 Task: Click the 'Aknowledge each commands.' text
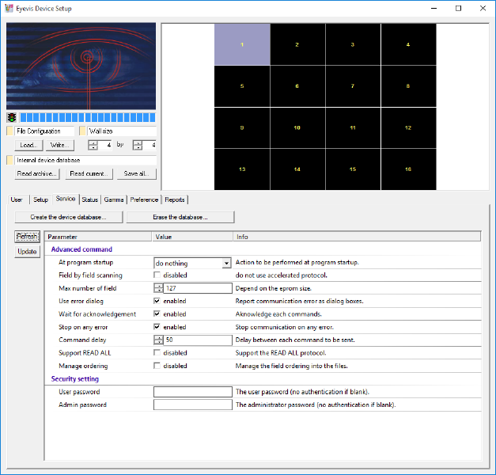(278, 314)
